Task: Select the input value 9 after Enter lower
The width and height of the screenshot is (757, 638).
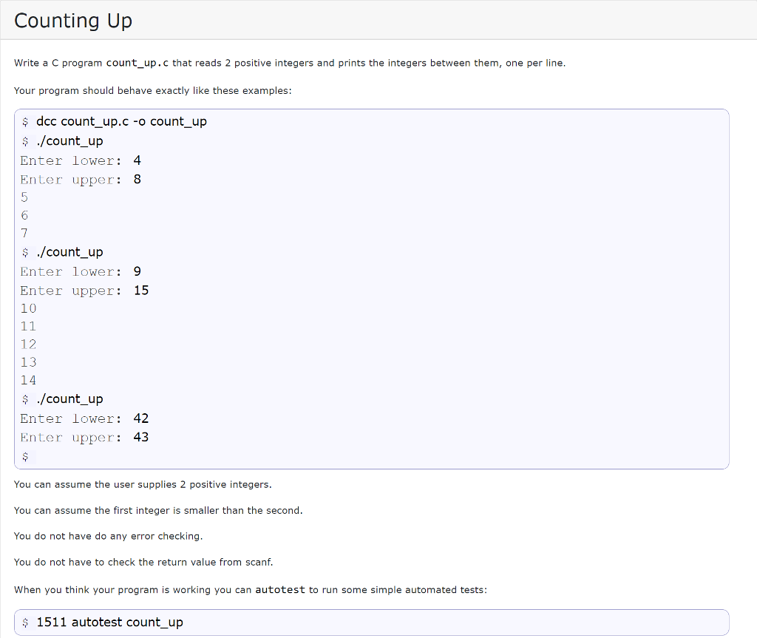Action: point(137,271)
